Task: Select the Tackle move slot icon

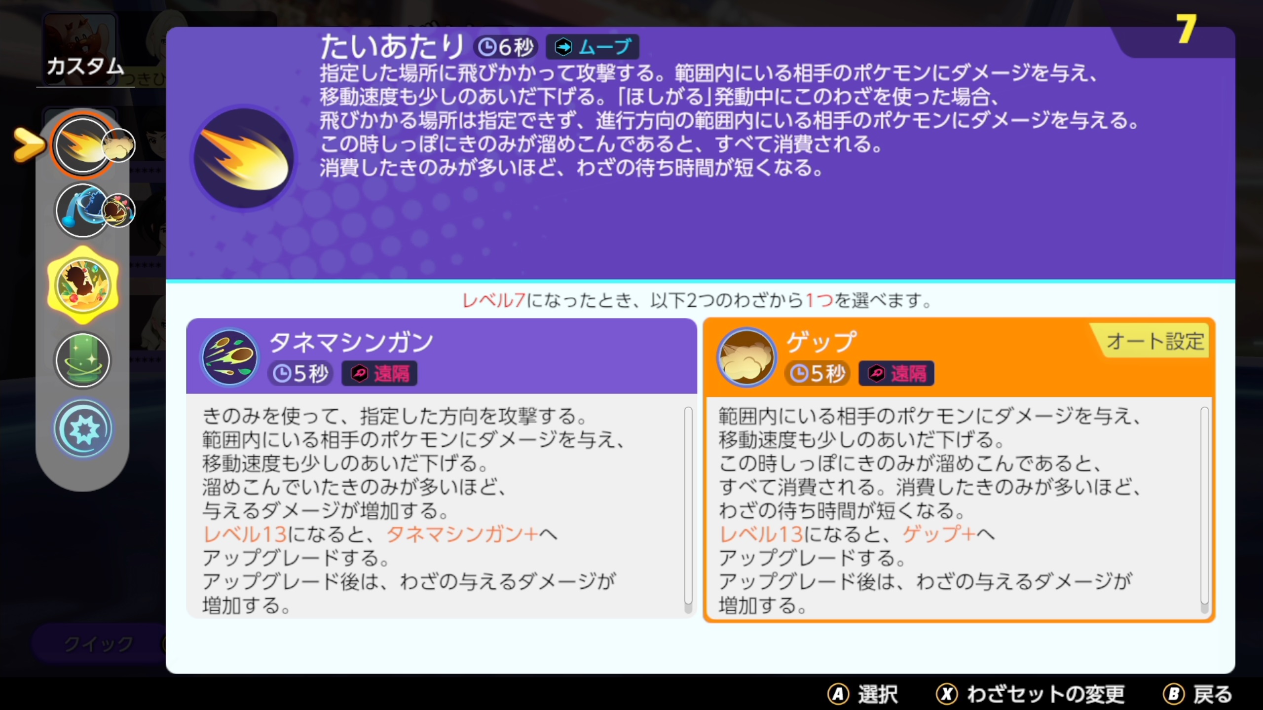Action: click(82, 145)
